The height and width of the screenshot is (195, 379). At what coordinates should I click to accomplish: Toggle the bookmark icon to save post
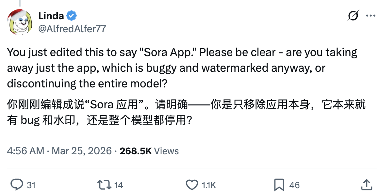click(279, 185)
